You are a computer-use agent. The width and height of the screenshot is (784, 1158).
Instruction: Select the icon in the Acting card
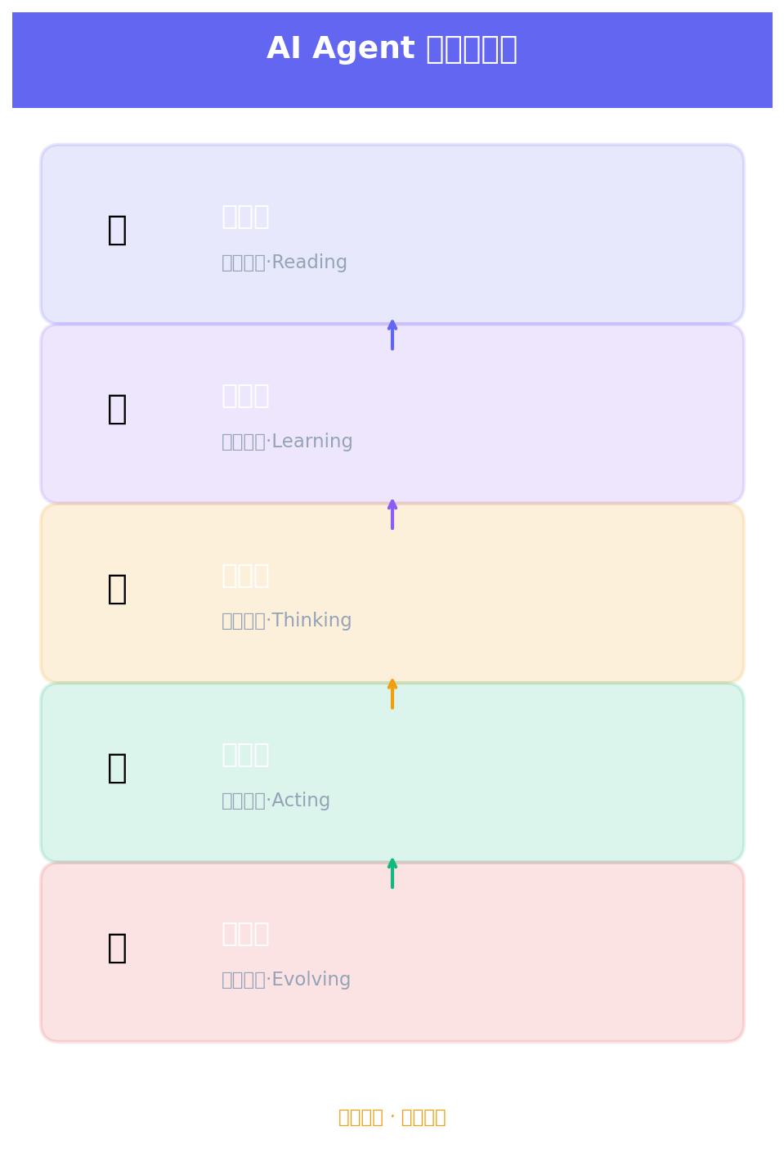coord(117,768)
